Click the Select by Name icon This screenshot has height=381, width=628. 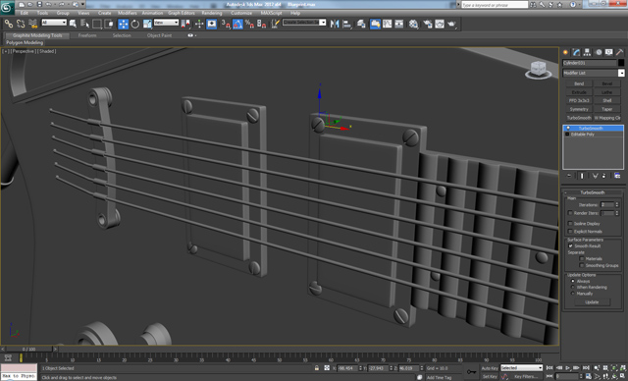tap(84, 24)
